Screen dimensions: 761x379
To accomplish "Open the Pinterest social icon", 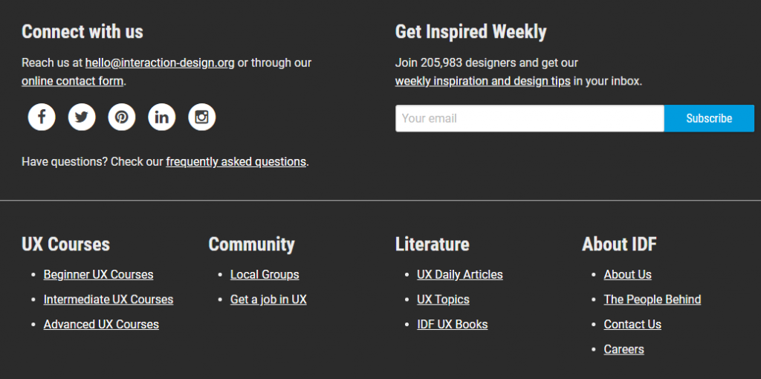I will coord(122,117).
